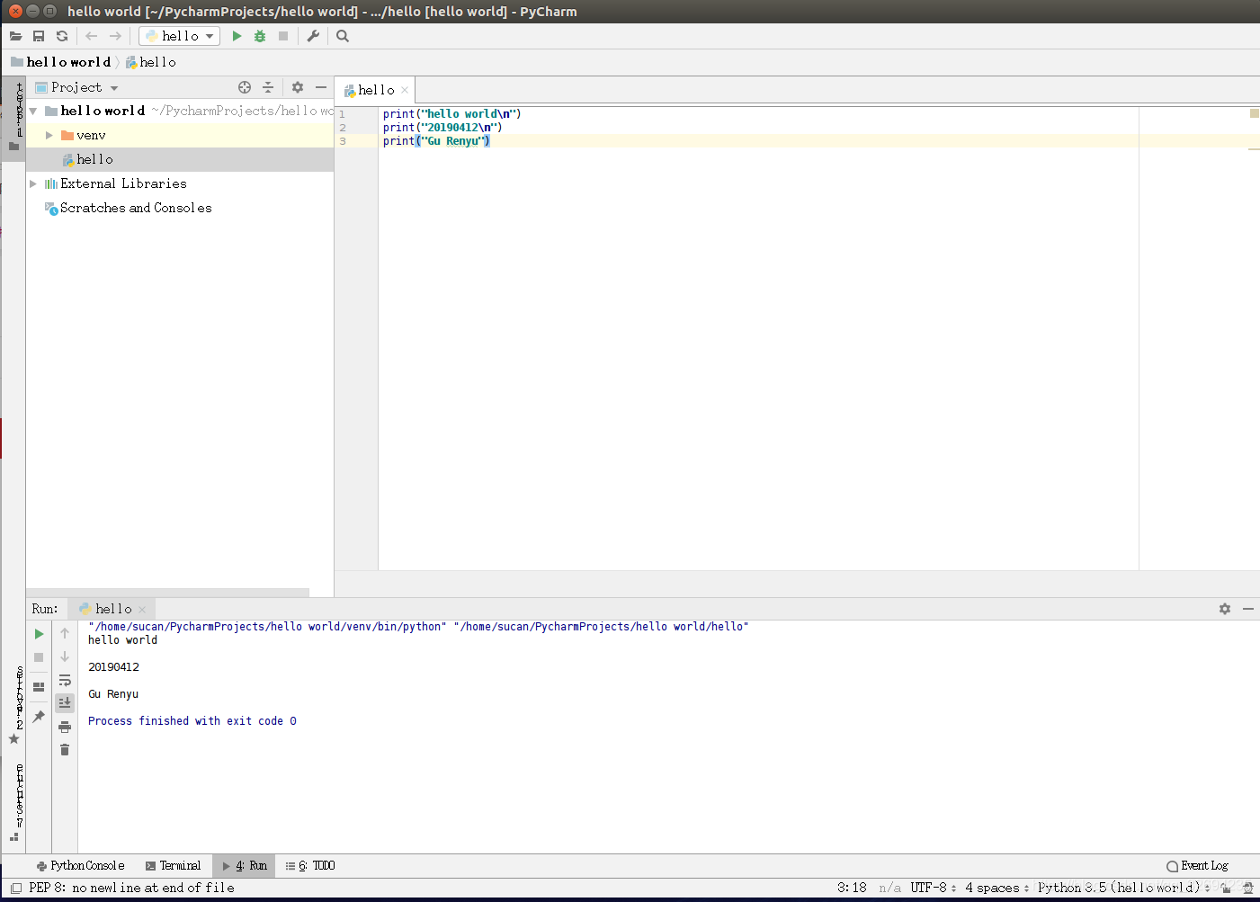Image resolution: width=1260 pixels, height=902 pixels.
Task: Click 'Process finished with exit code 0' text
Action: (192, 721)
